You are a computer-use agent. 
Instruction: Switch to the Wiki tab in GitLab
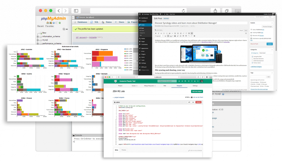164,86
